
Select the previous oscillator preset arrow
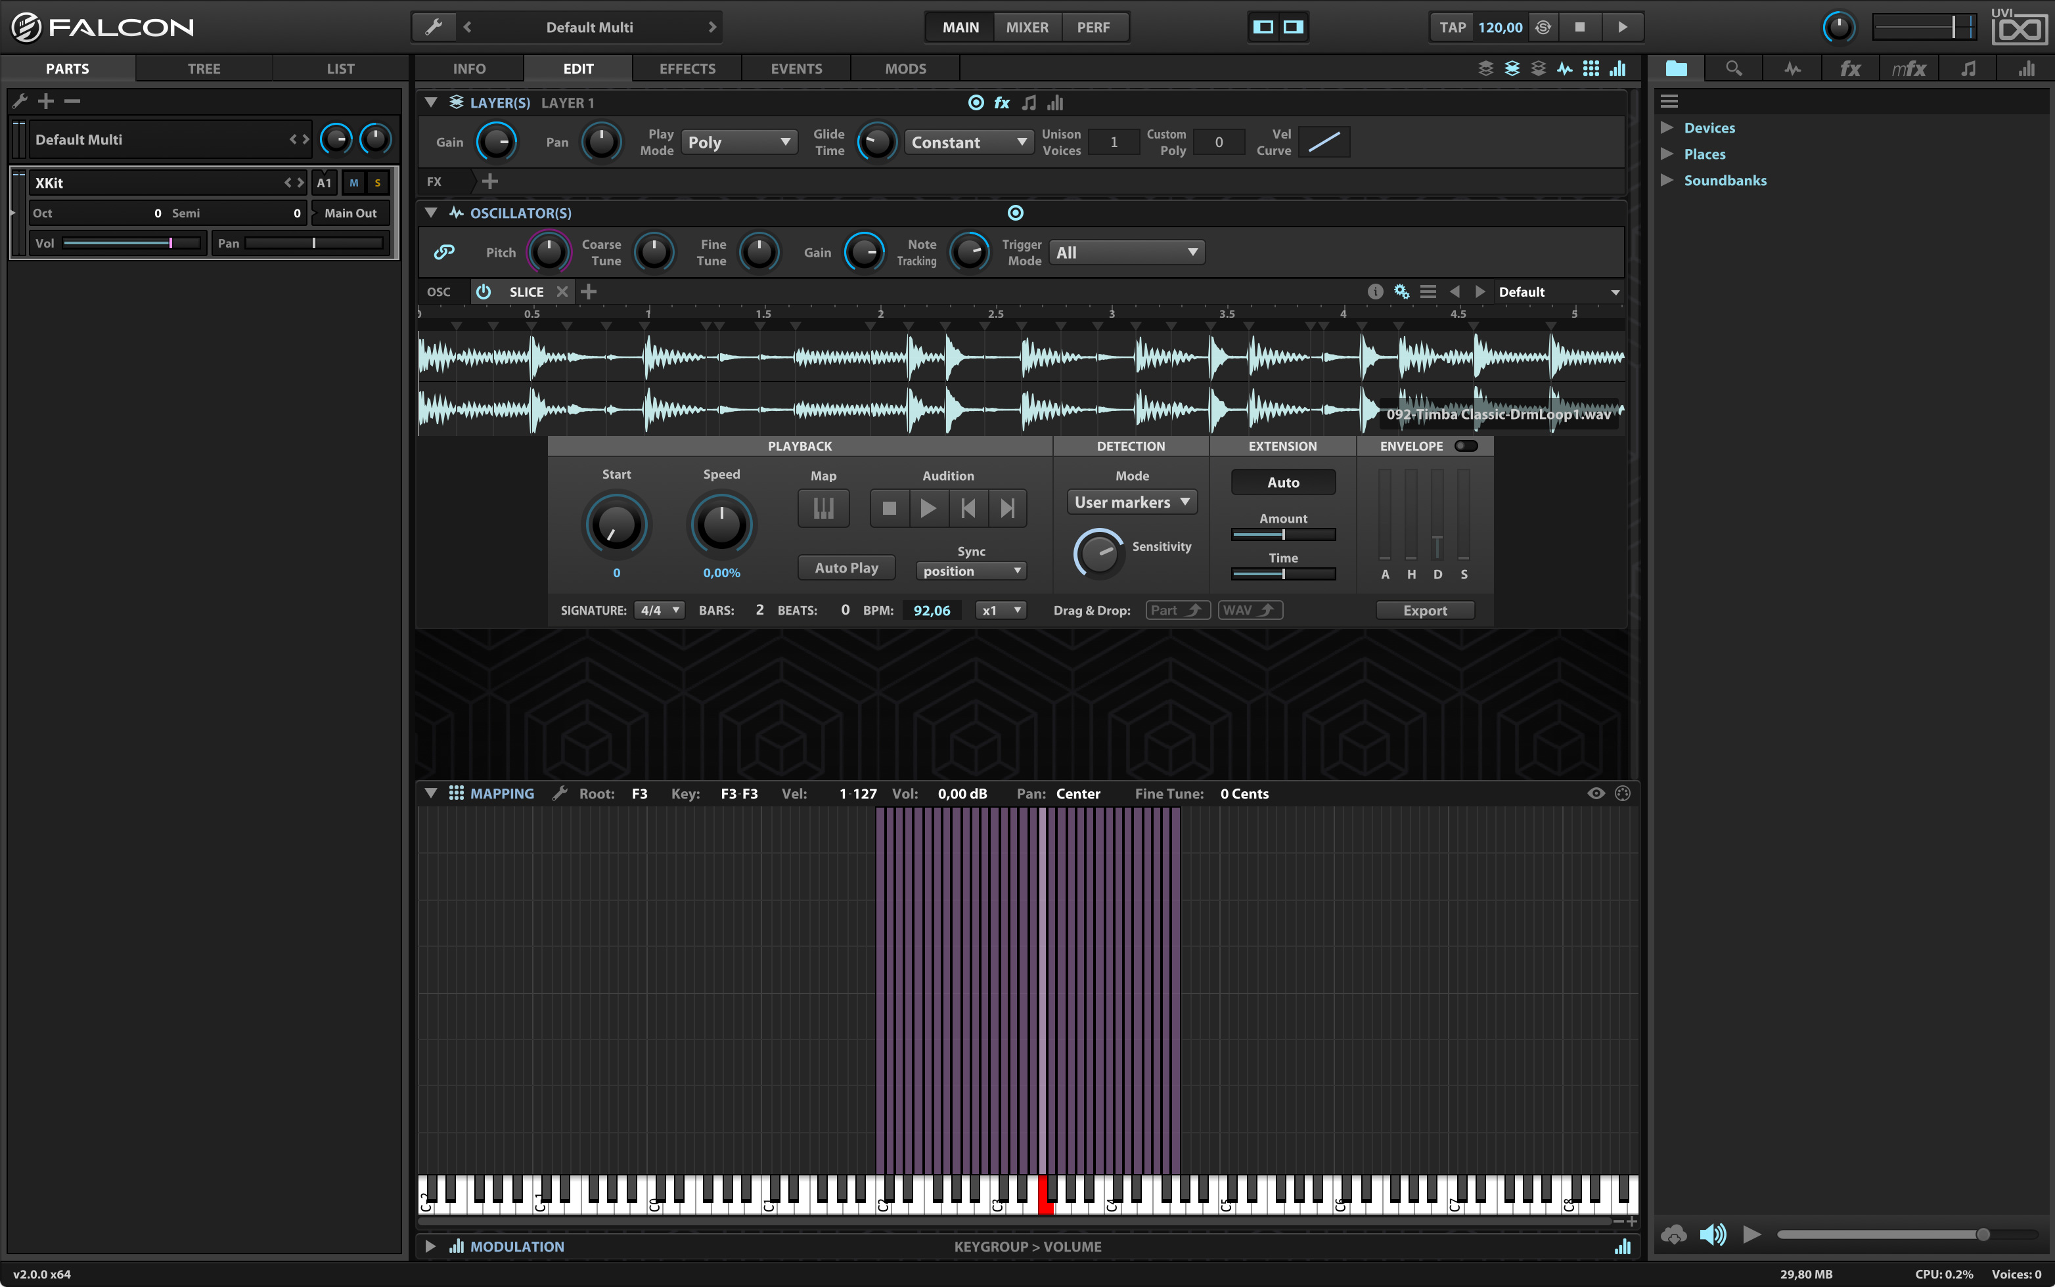[1455, 292]
